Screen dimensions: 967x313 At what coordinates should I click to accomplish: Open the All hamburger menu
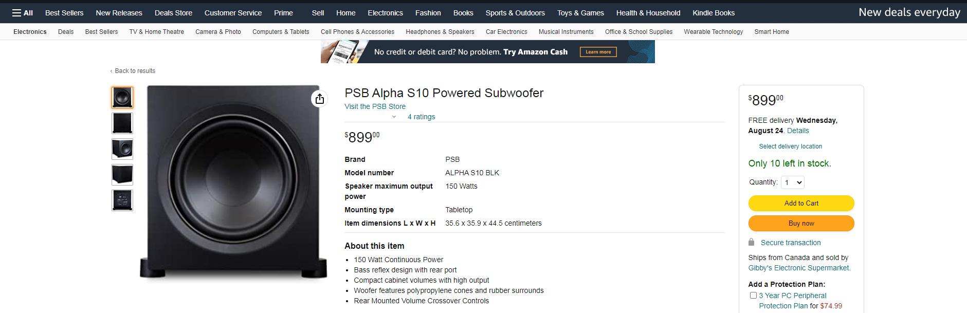coord(22,12)
